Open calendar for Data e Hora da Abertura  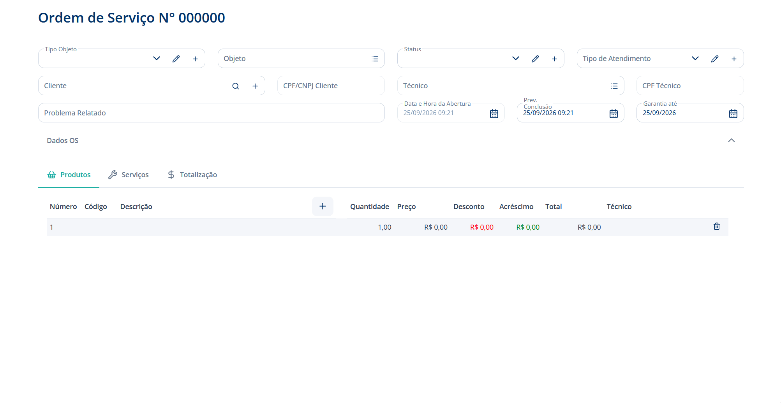pyautogui.click(x=494, y=113)
